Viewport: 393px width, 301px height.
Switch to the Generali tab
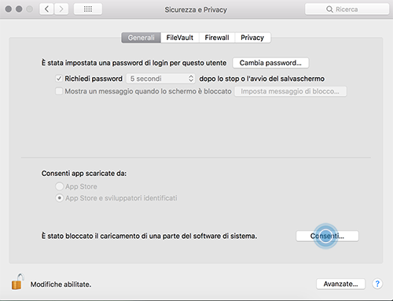(141, 38)
